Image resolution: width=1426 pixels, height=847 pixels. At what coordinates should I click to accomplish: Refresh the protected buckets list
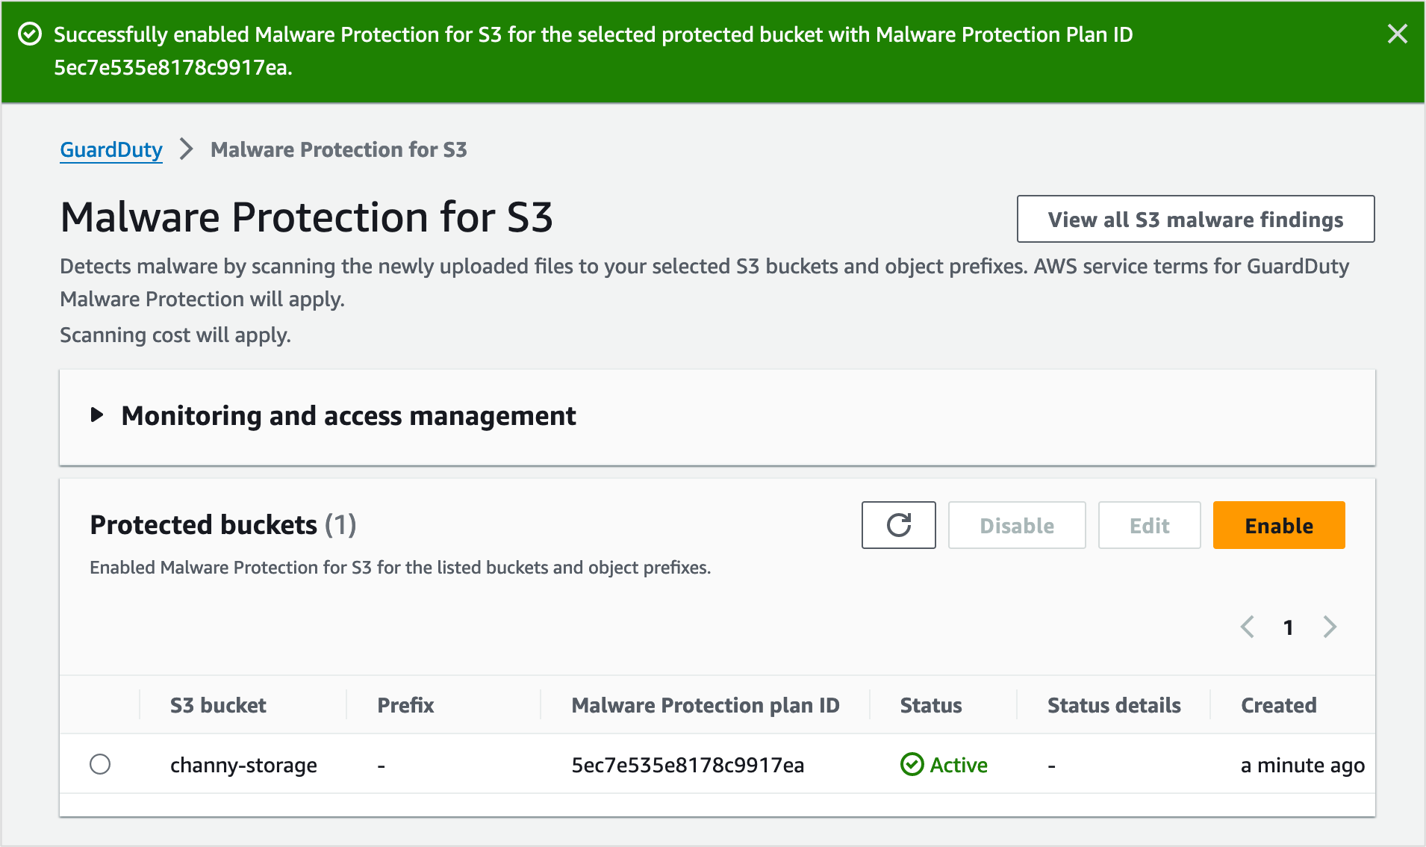tap(898, 525)
